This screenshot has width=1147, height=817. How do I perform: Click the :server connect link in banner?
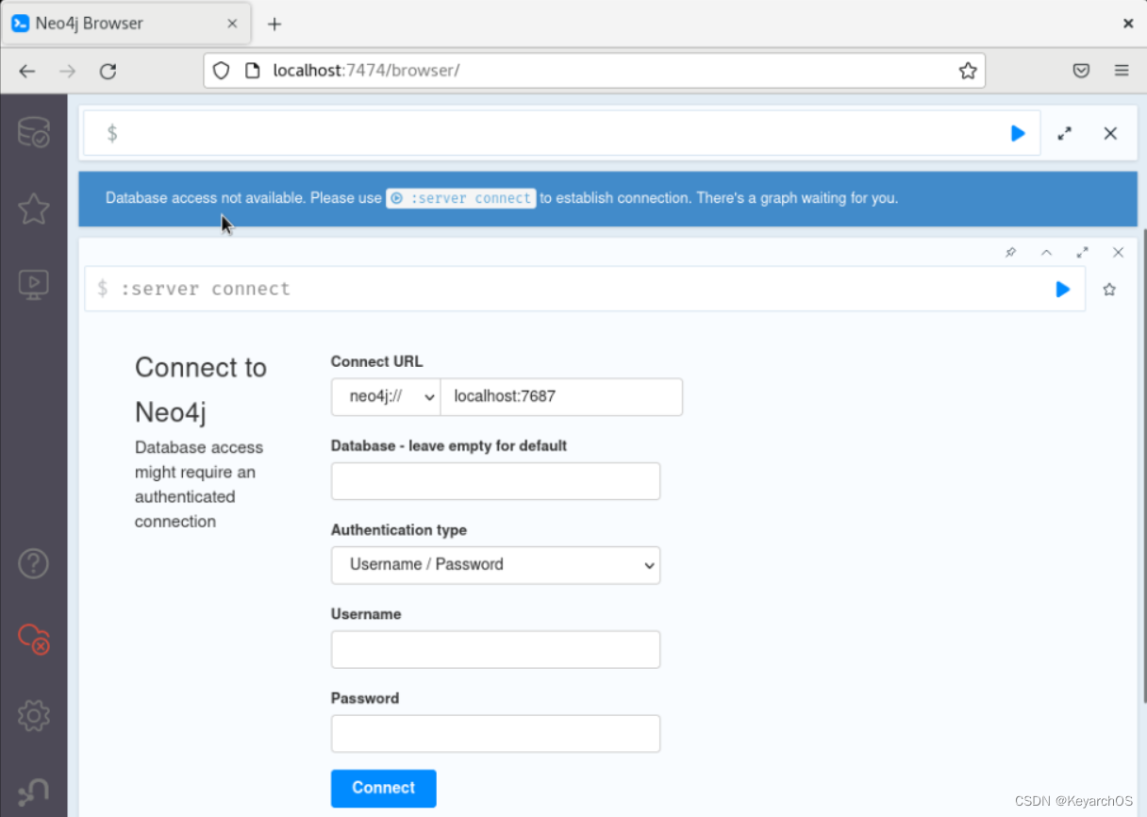(461, 198)
